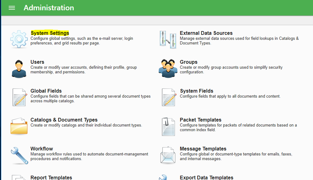Open the System Fields link
Image resolution: width=313 pixels, height=180 pixels.
coord(197,91)
